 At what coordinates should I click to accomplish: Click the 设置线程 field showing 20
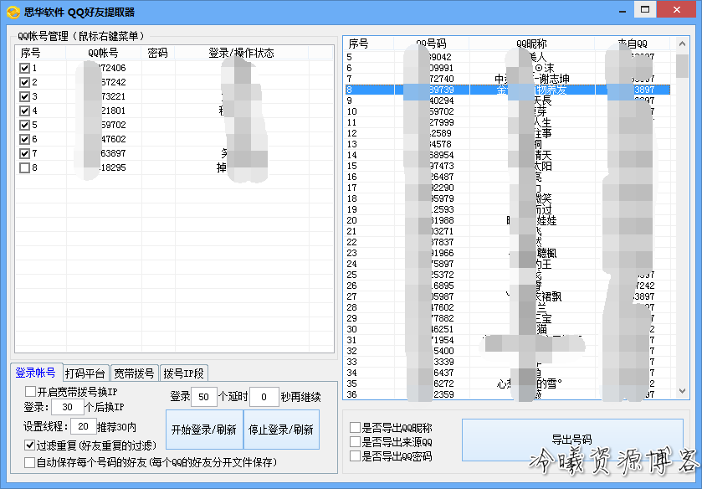pyautogui.click(x=84, y=426)
